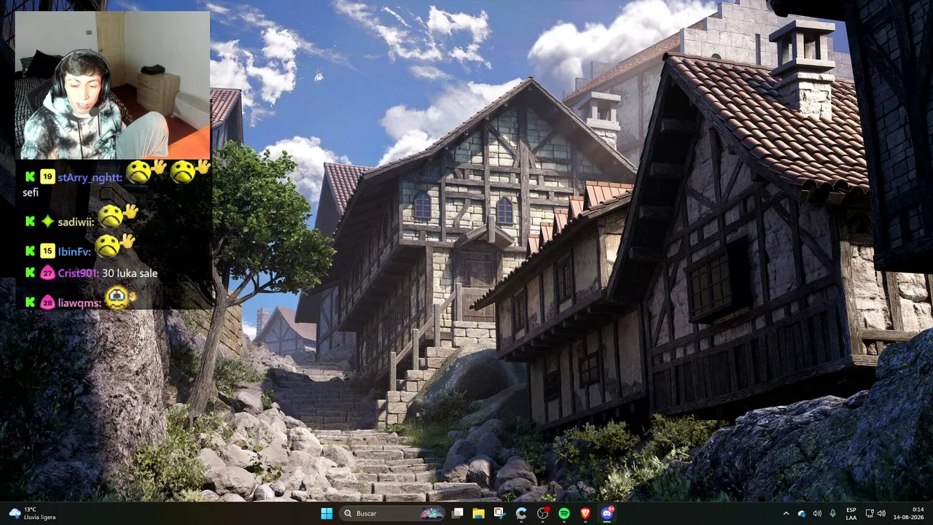
Task: Open the Windows Start menu
Action: pyautogui.click(x=327, y=513)
